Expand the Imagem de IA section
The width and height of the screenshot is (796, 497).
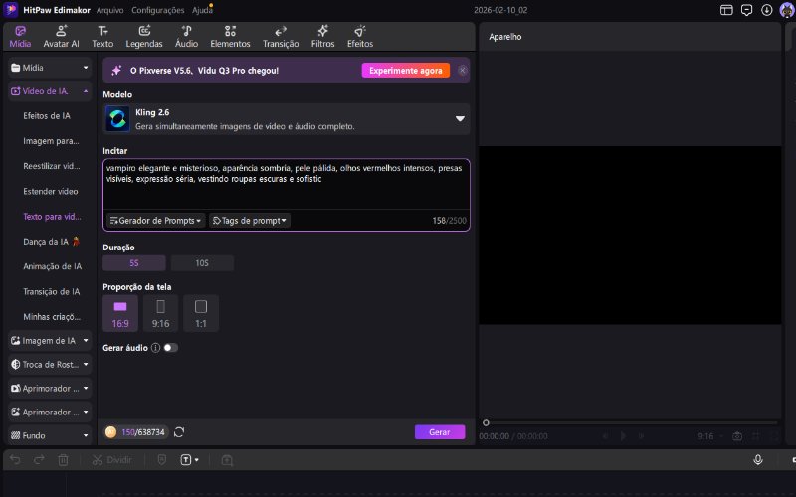pos(50,341)
